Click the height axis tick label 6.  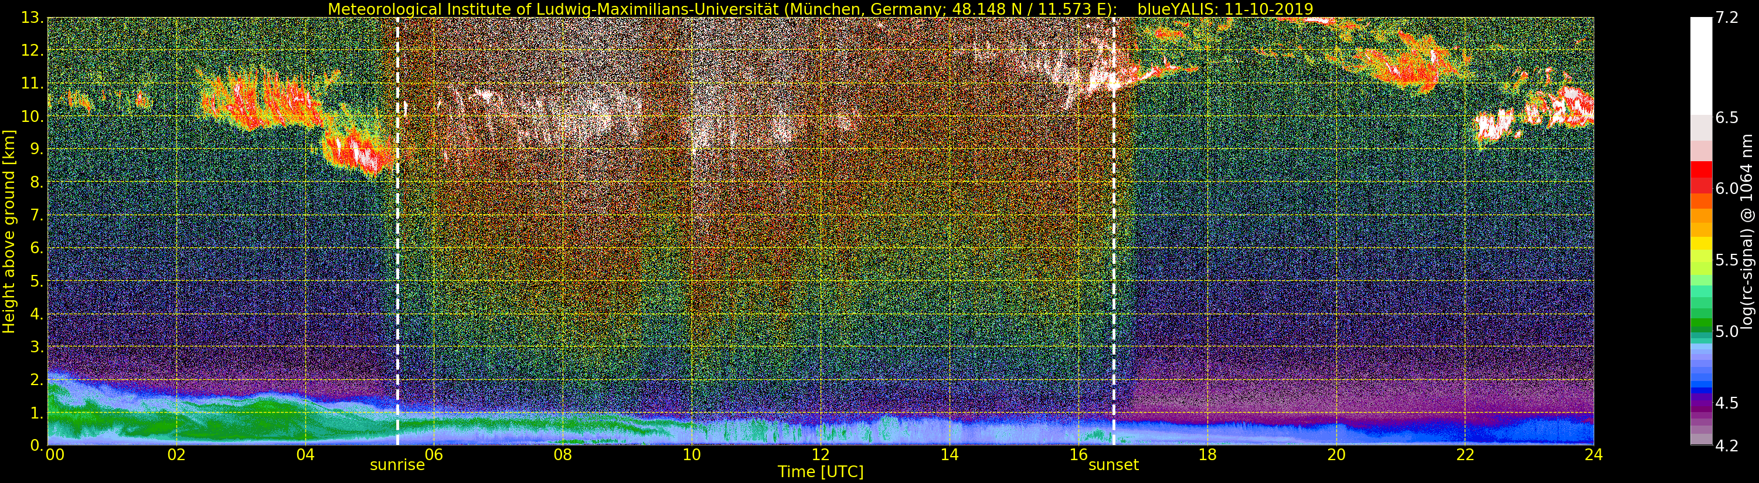[37, 249]
